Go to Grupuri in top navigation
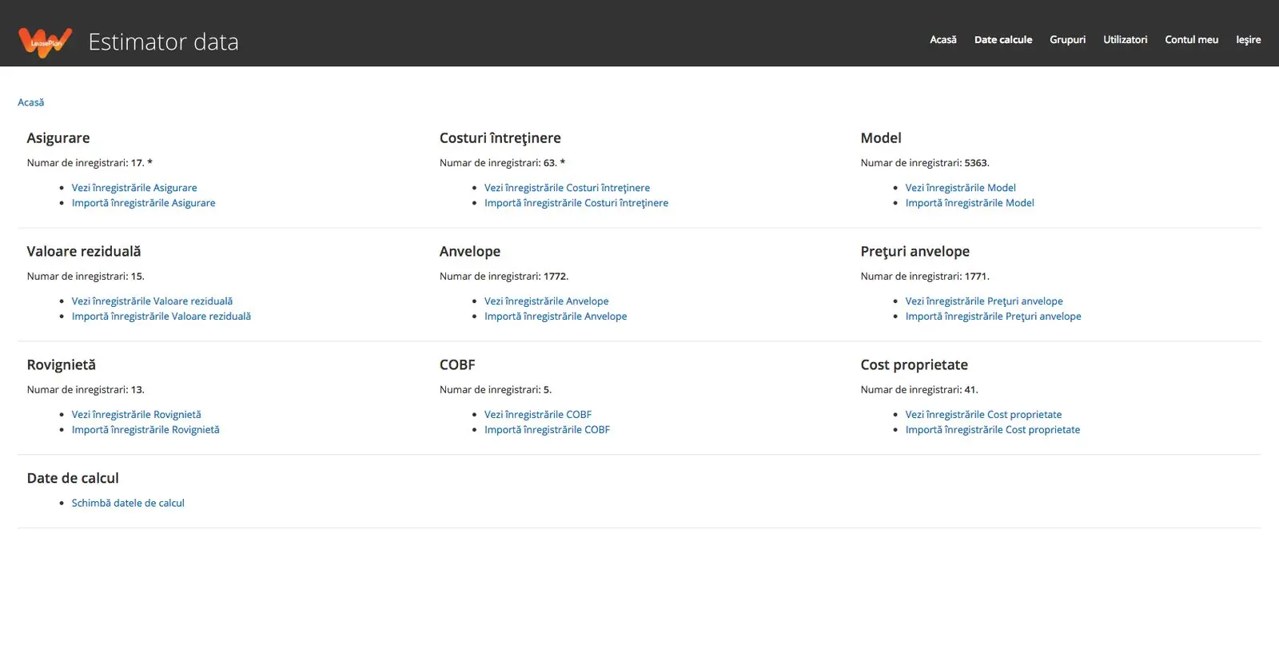This screenshot has width=1279, height=669. click(1067, 39)
